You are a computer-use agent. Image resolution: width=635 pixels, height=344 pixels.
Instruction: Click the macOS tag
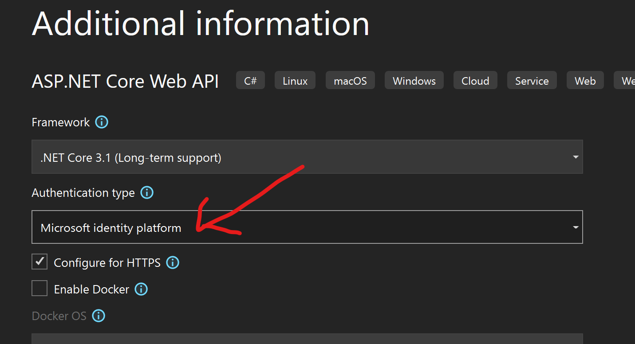click(350, 81)
